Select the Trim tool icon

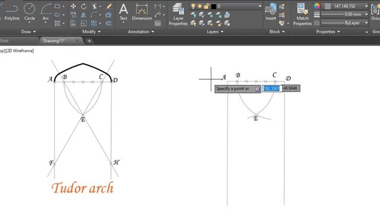[x=94, y=7]
